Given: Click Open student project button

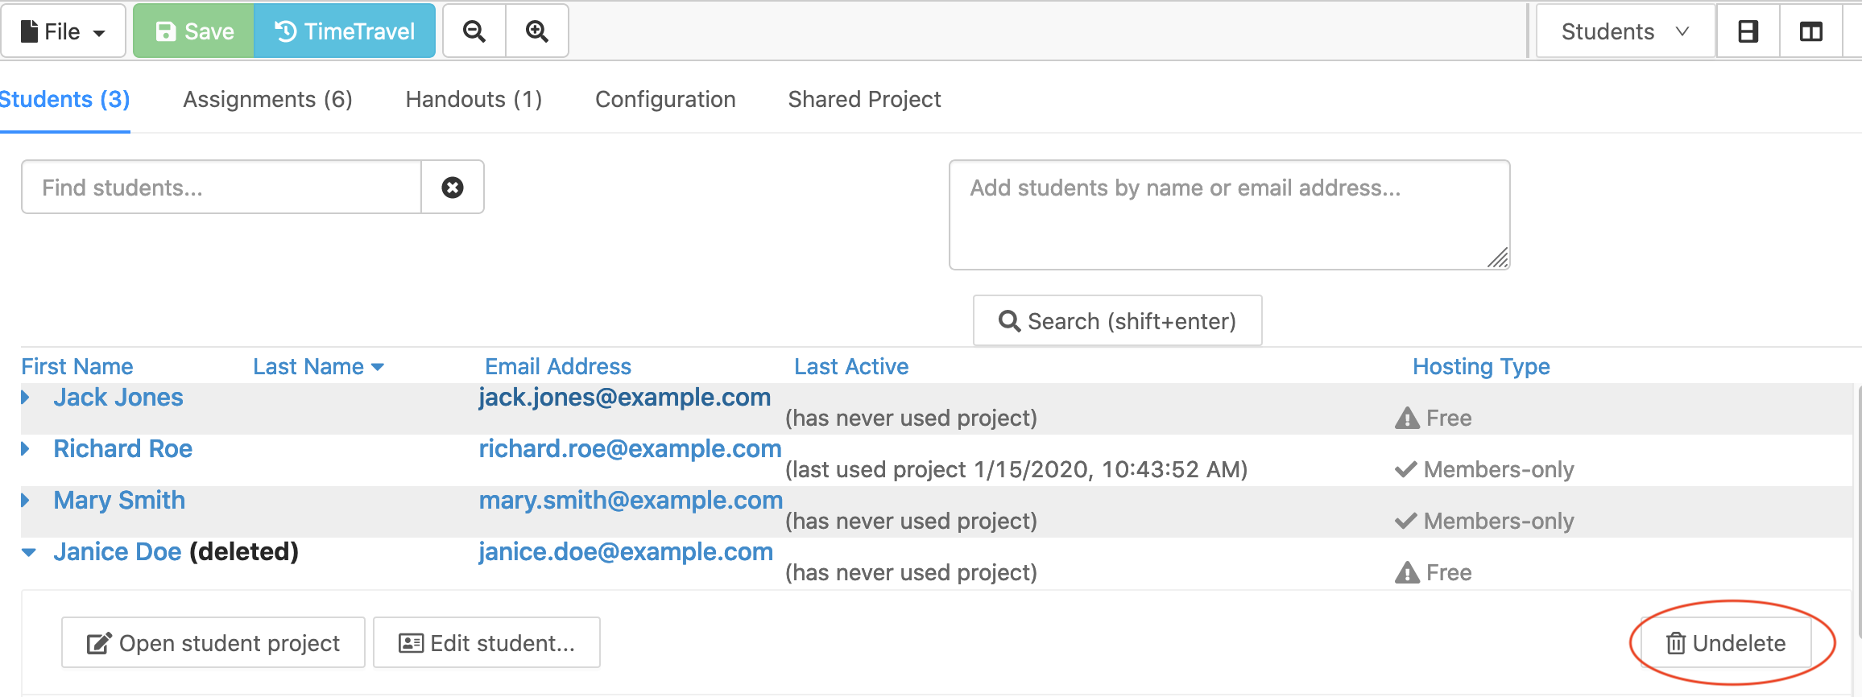Looking at the screenshot, I should tap(213, 643).
